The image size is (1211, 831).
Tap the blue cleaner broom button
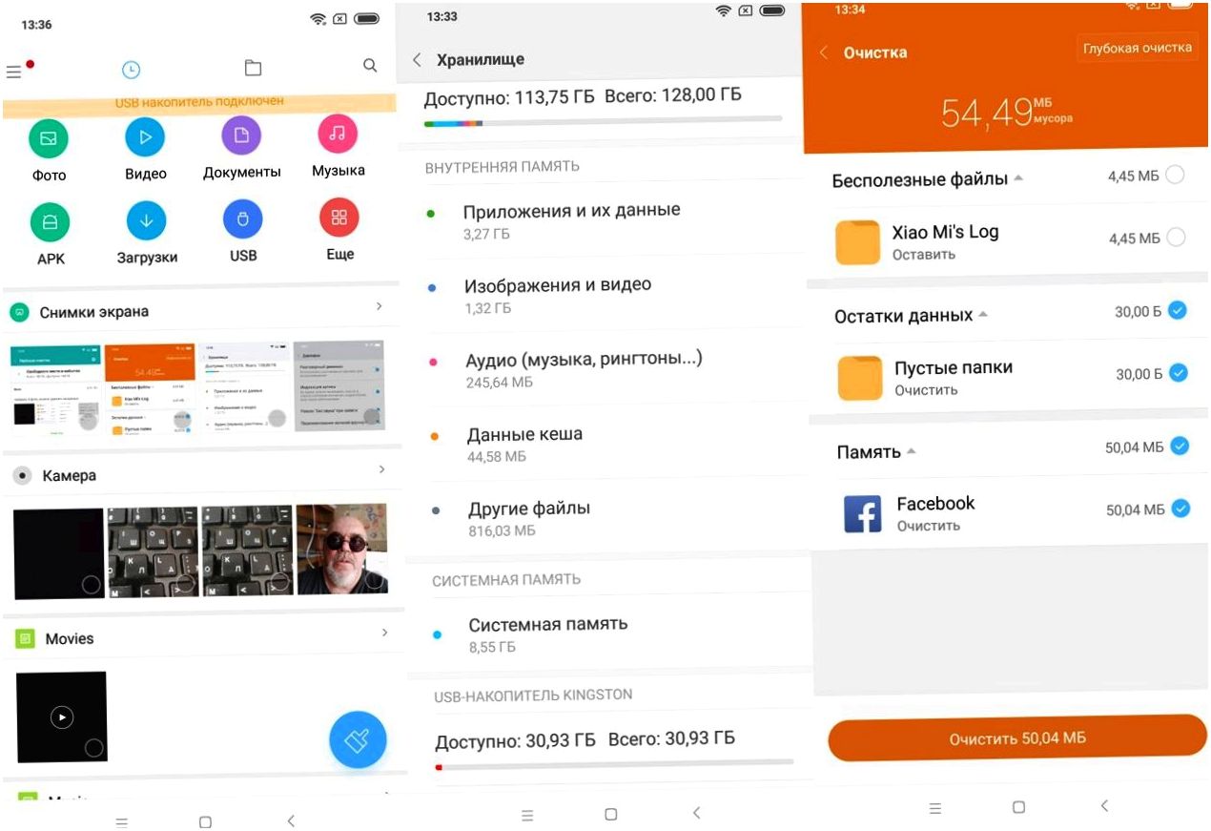(x=358, y=740)
